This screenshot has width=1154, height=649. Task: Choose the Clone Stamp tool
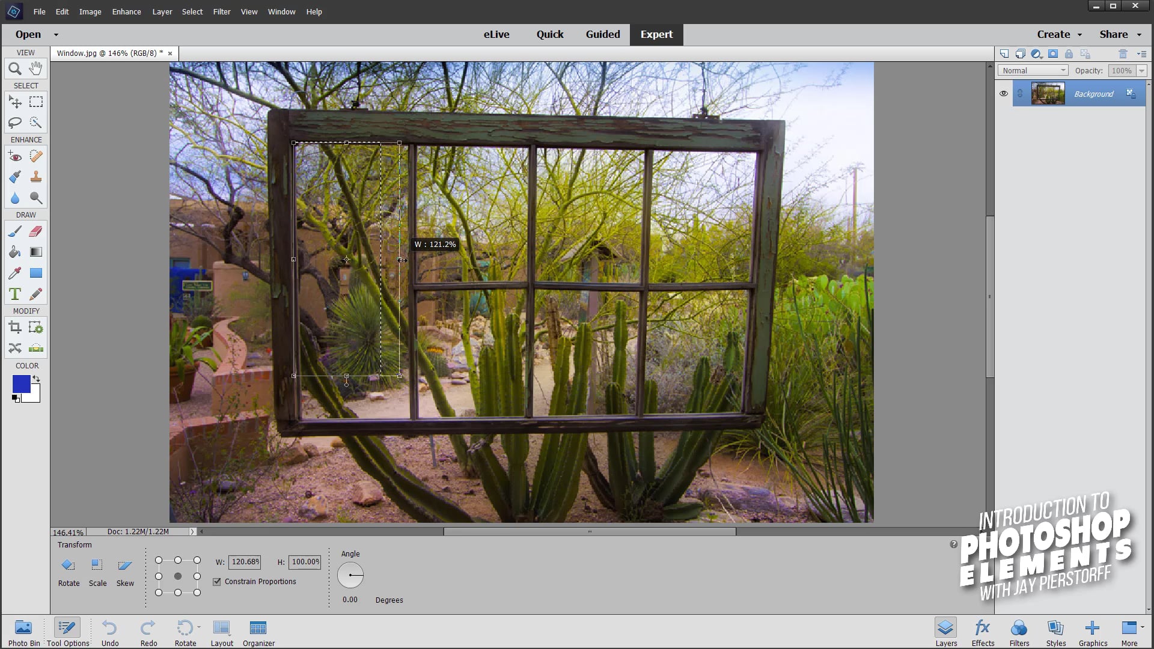click(36, 177)
